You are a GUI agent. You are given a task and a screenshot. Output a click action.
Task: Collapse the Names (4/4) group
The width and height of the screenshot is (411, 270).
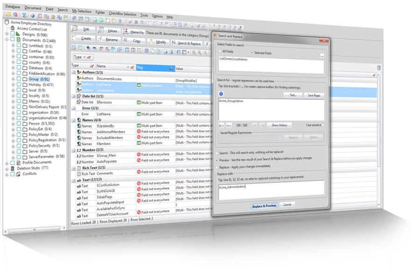74,120
